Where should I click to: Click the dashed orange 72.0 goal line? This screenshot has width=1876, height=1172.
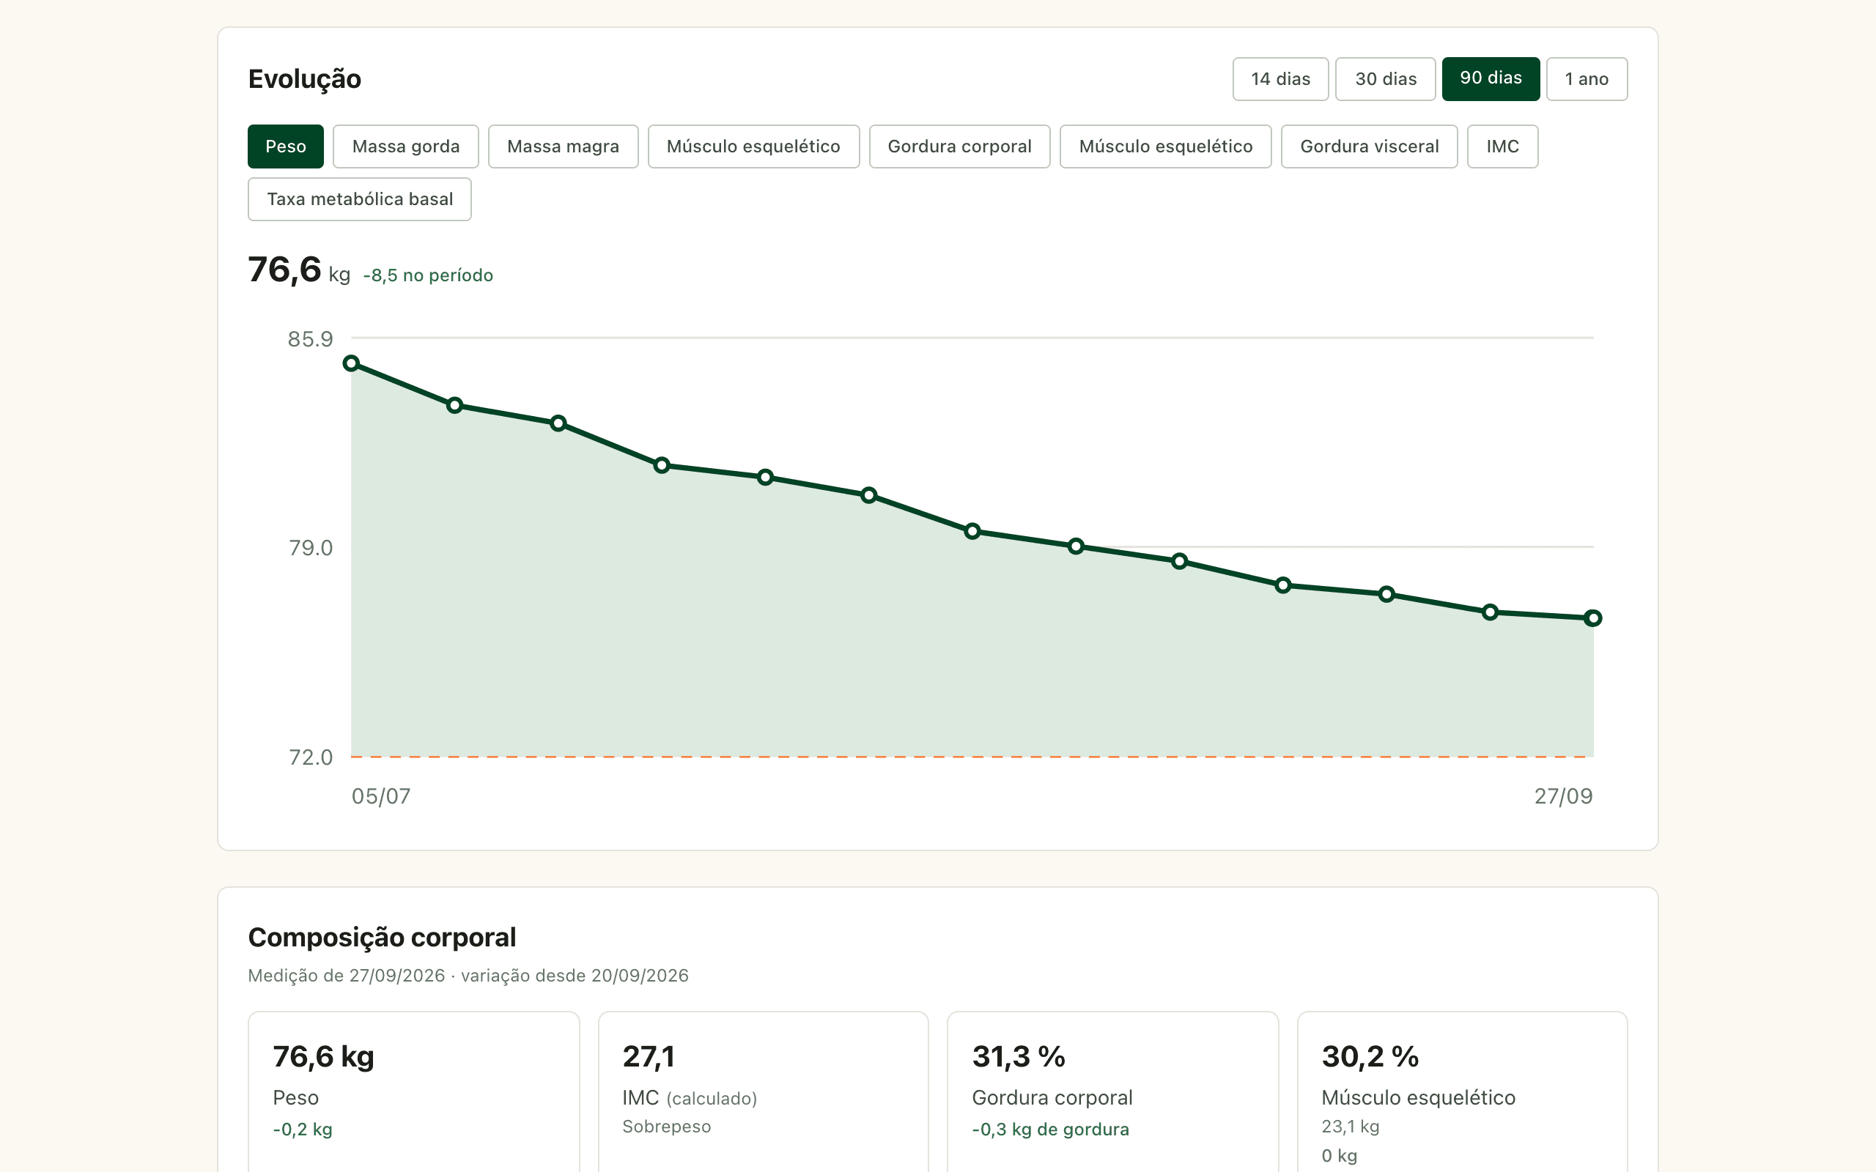pyautogui.click(x=972, y=757)
